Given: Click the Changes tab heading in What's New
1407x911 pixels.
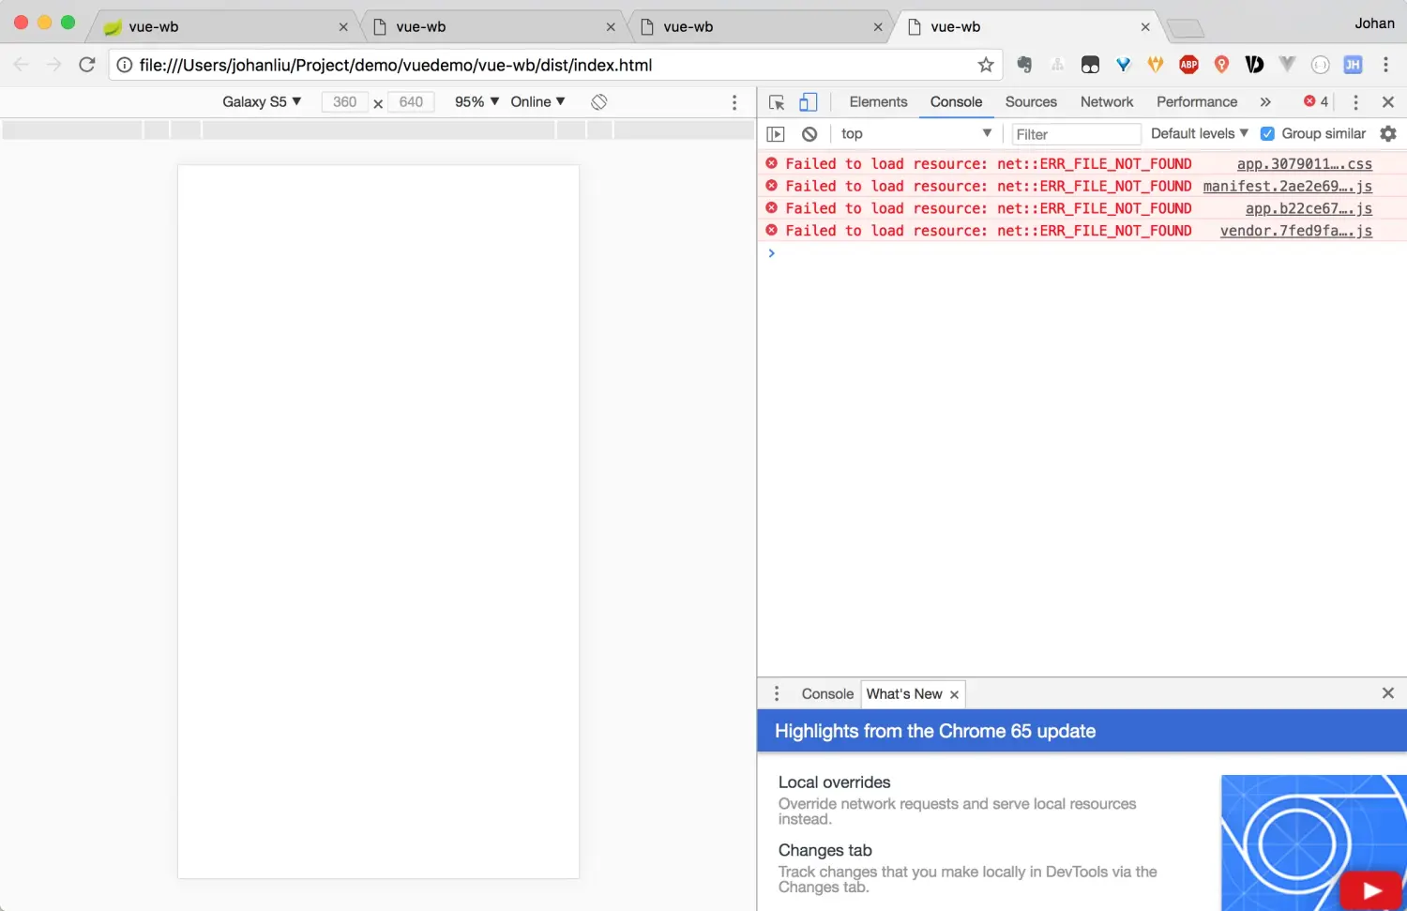Looking at the screenshot, I should coord(825,850).
